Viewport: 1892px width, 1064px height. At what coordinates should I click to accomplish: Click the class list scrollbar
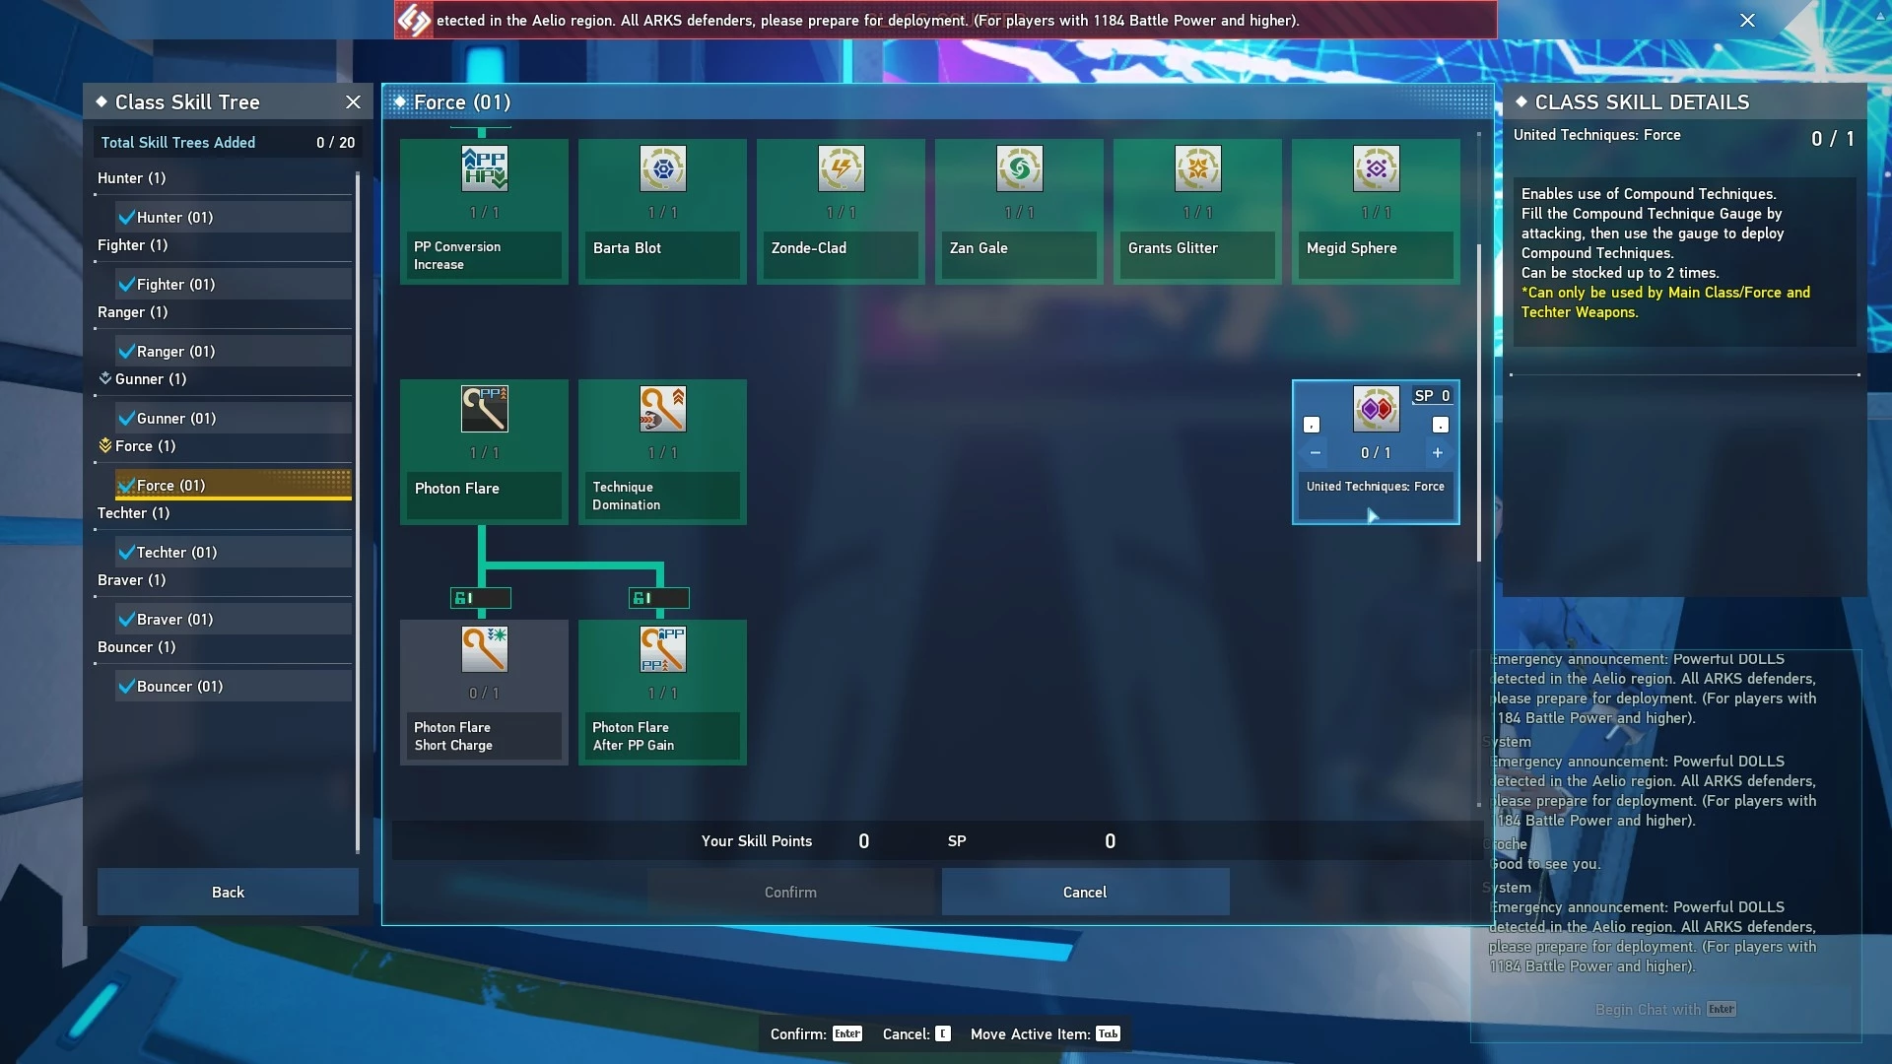pyautogui.click(x=358, y=512)
